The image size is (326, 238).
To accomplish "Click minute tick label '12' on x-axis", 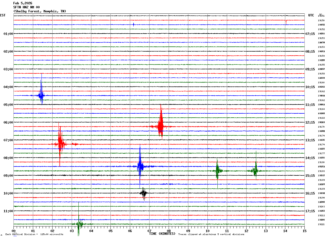I will point(246,231).
